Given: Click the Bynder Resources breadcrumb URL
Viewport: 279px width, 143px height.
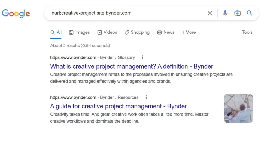Looking at the screenshot, I should click(94, 97).
